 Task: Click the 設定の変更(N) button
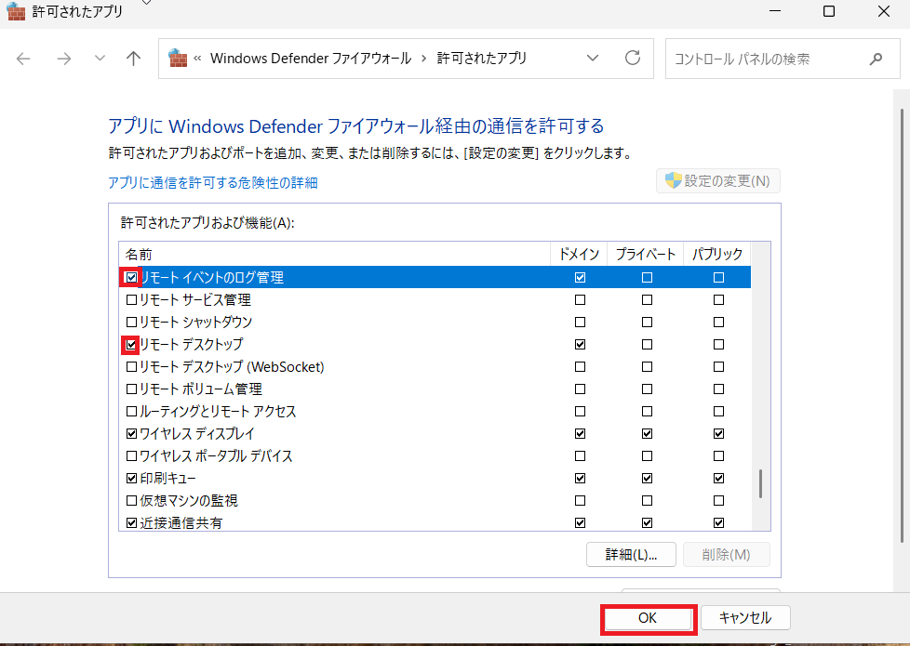(x=718, y=181)
